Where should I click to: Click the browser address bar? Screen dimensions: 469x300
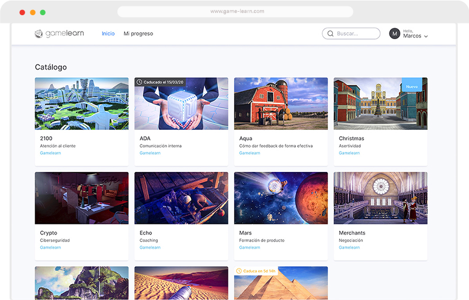point(235,11)
